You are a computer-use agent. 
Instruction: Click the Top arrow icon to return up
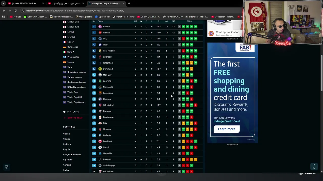tap(314, 166)
